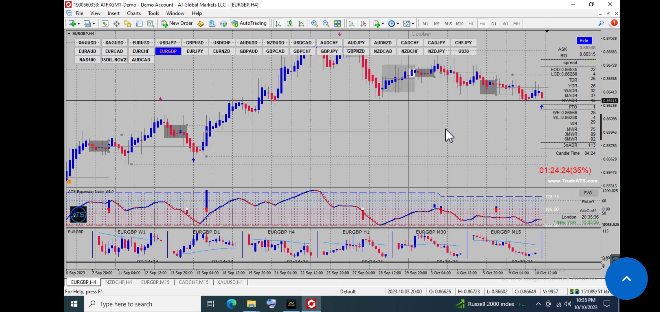Expand the indicators list dropdown
The height and width of the screenshot is (312, 660).
click(x=383, y=24)
